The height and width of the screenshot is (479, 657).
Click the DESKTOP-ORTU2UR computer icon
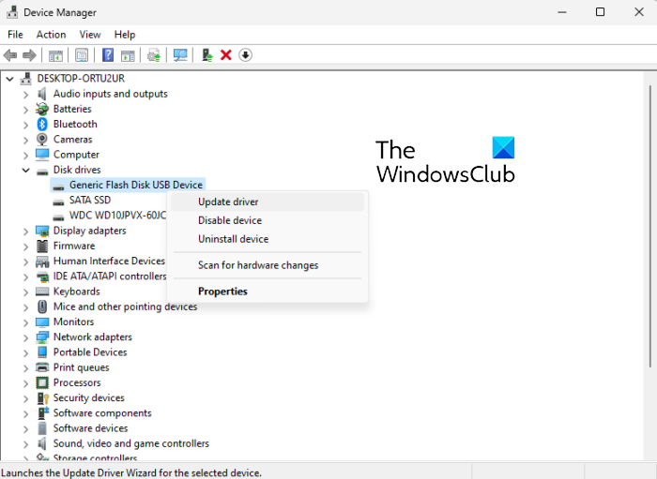[x=26, y=78]
